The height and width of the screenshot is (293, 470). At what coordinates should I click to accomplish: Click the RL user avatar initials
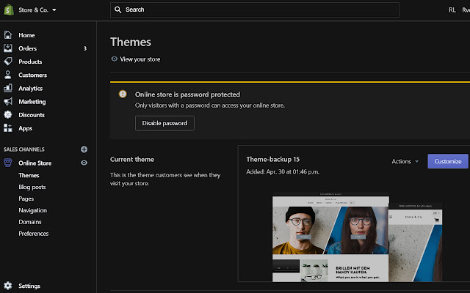point(452,10)
